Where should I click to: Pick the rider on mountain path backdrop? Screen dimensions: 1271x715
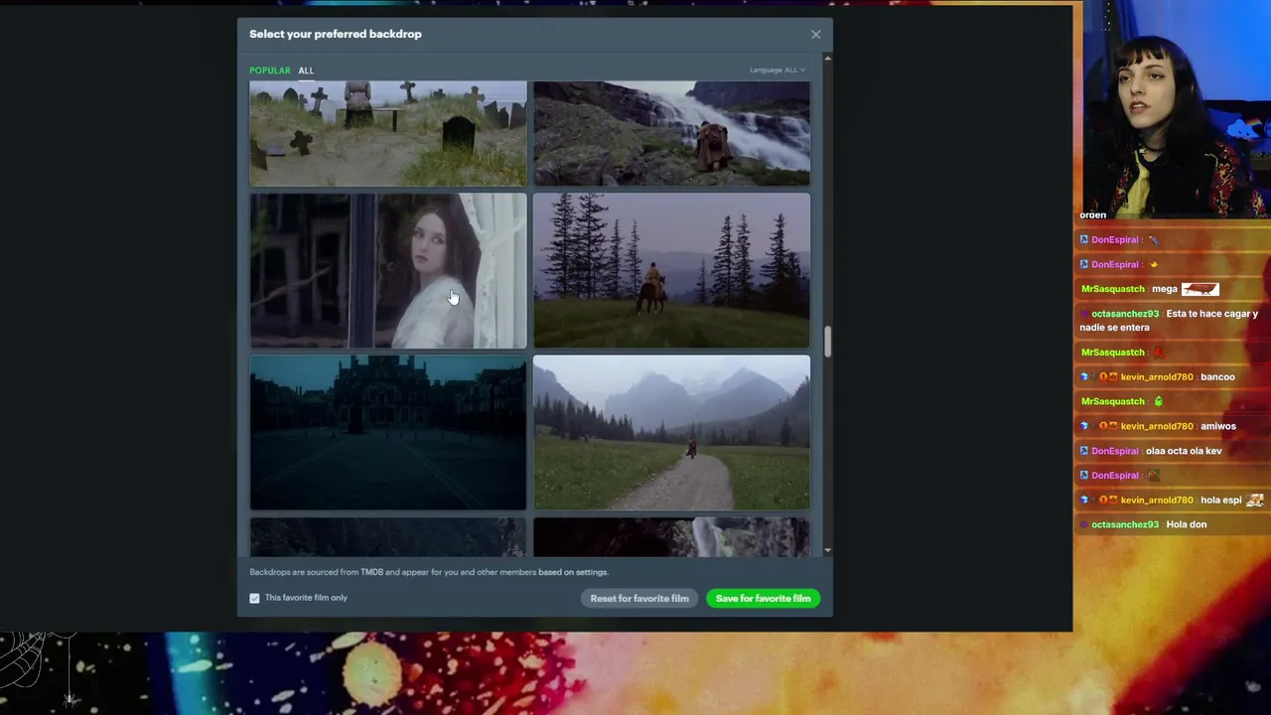coord(671,433)
